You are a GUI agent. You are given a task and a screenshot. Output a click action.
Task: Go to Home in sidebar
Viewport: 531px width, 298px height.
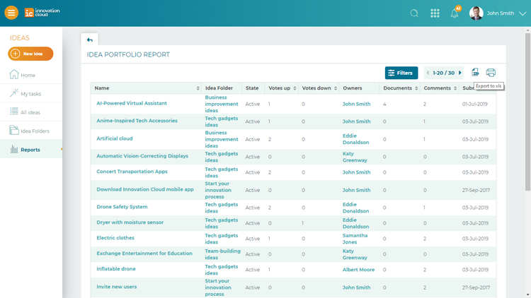(28, 75)
